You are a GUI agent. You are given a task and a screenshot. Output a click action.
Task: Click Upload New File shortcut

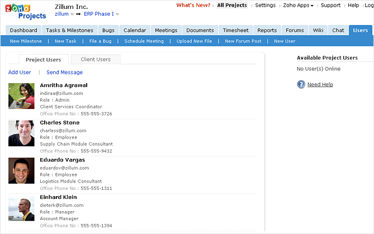point(194,41)
